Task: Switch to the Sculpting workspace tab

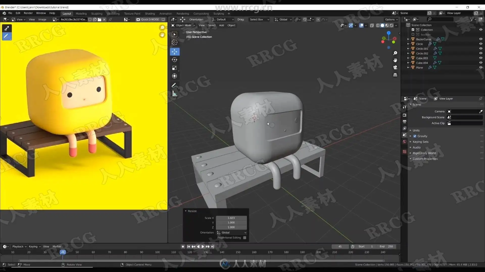Action: click(96, 14)
